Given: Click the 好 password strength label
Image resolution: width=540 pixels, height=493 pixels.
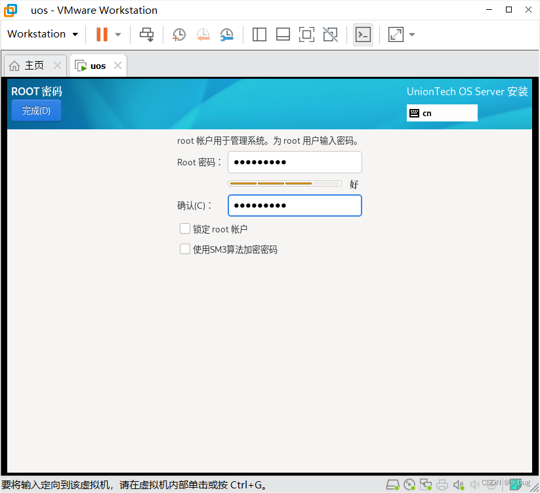Looking at the screenshot, I should tap(354, 184).
